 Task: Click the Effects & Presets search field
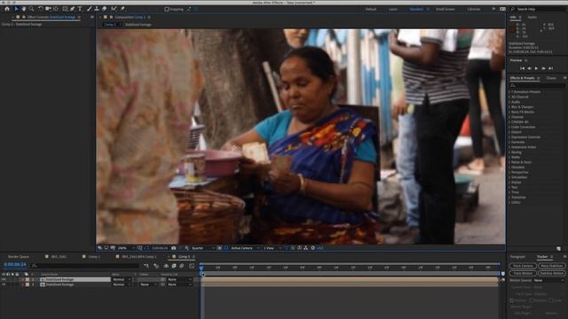(537, 86)
